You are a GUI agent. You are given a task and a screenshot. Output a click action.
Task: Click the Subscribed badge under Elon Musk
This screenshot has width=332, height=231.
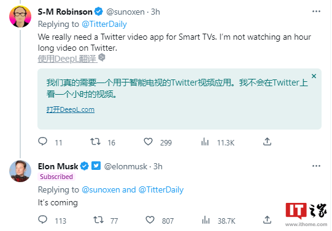56,177
